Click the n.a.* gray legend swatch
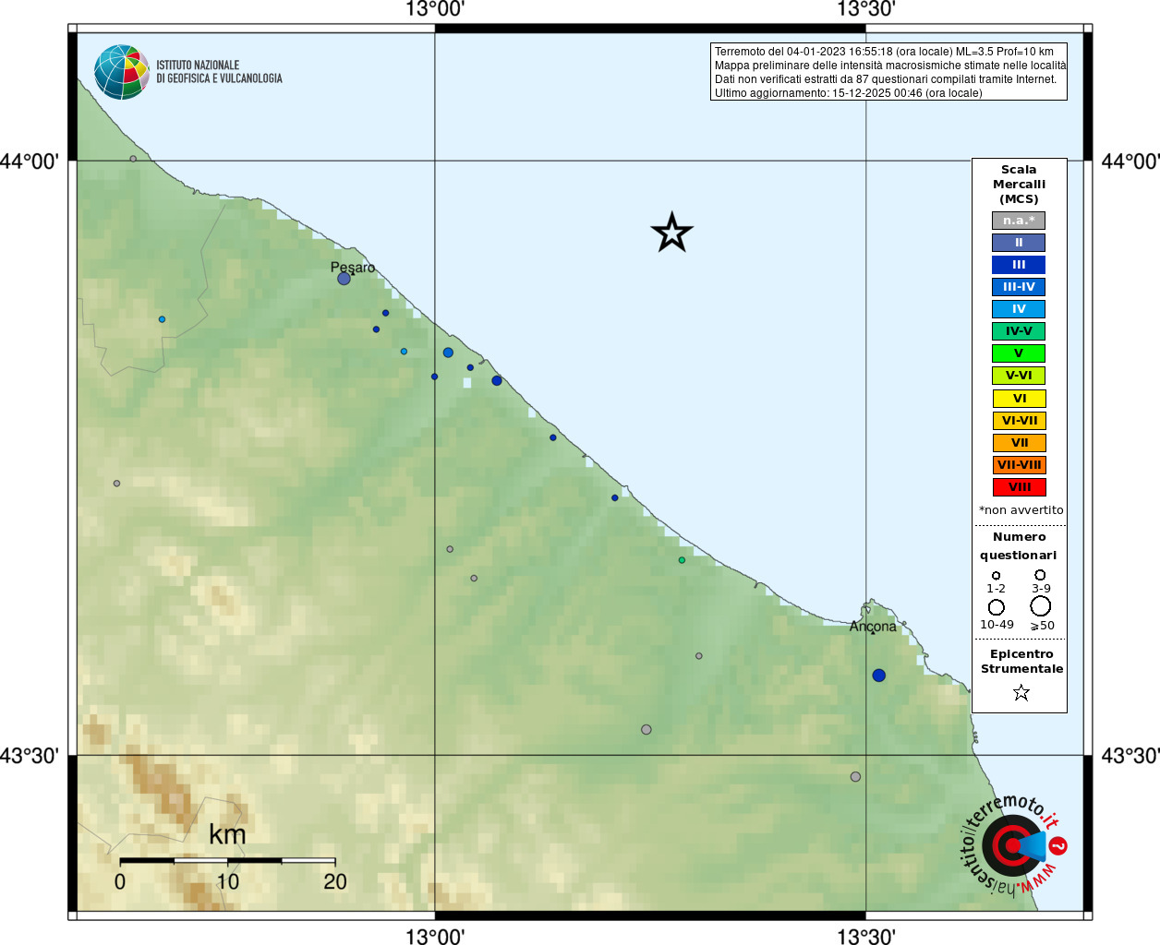The image size is (1160, 945). coord(1019,221)
